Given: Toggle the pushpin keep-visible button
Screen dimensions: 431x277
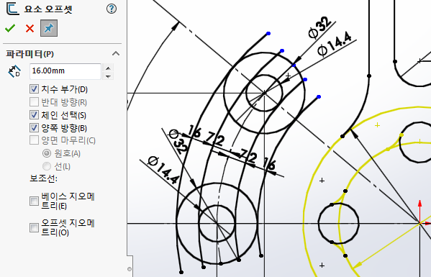Looking at the screenshot, I should pyautogui.click(x=49, y=28).
